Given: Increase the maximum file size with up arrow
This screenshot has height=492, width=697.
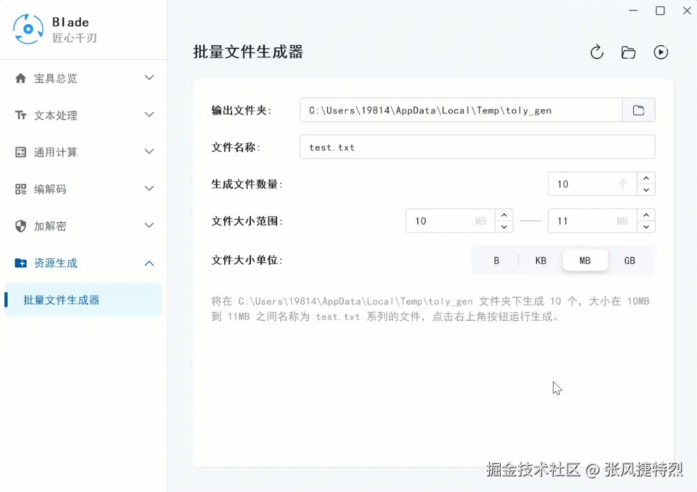Looking at the screenshot, I should [x=646, y=215].
